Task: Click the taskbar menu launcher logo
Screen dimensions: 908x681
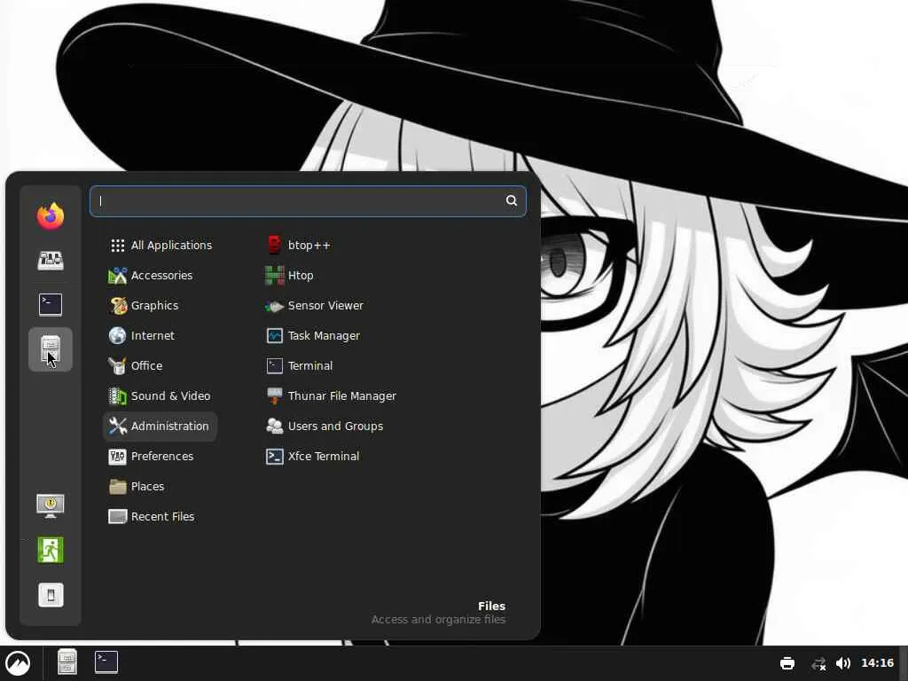Action: pyautogui.click(x=18, y=663)
